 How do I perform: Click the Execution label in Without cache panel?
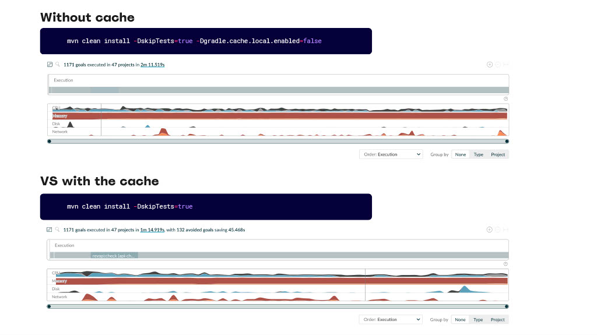[x=63, y=80]
